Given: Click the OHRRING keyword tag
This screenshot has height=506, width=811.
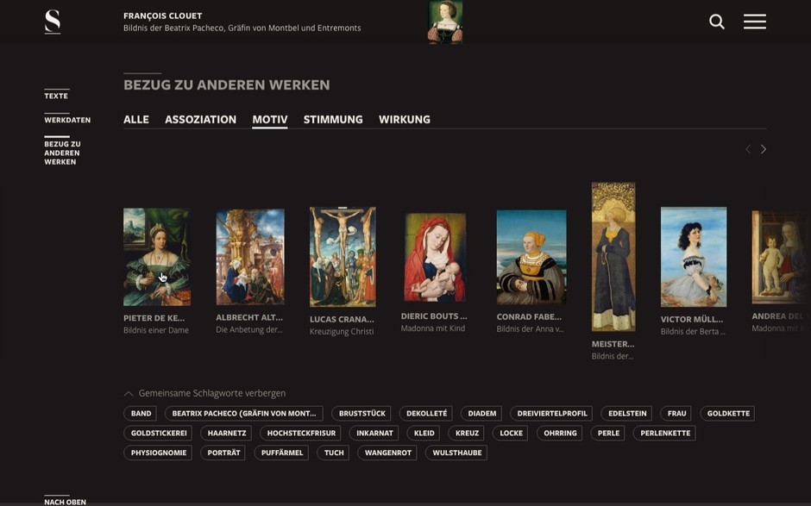Looking at the screenshot, I should coord(560,433).
